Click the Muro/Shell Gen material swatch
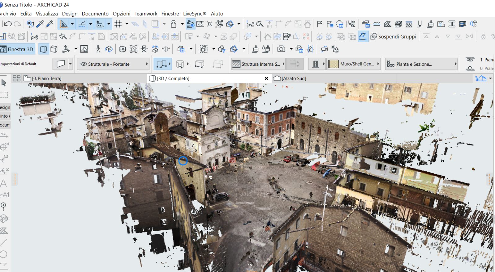Image resolution: width=495 pixels, height=272 pixels. tap(333, 64)
